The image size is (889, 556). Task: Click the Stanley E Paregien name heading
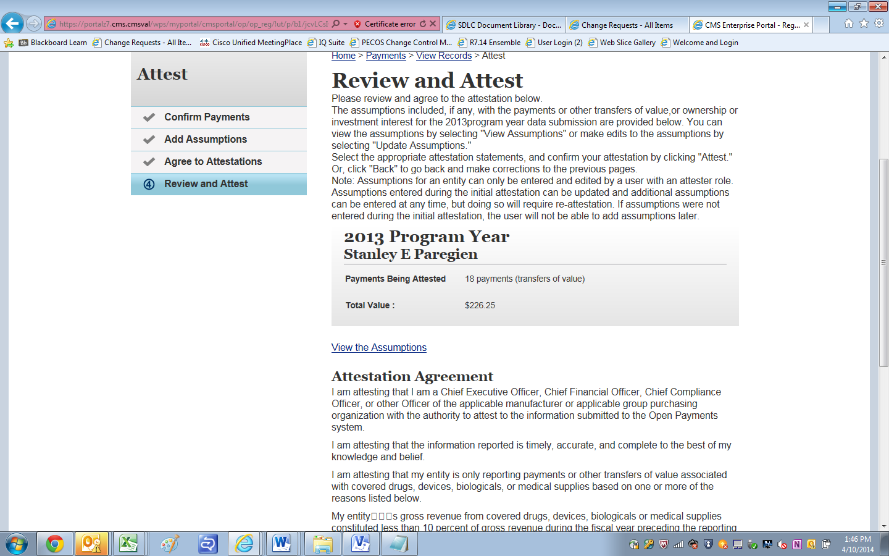[x=411, y=254]
